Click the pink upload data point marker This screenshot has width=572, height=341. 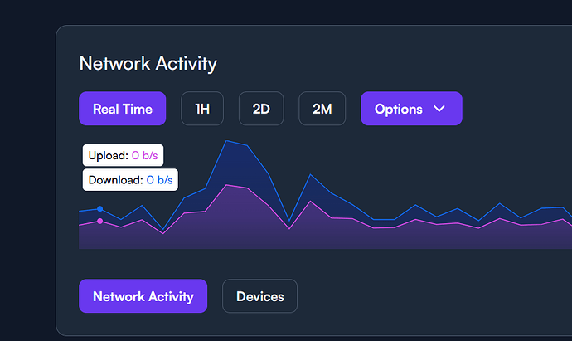(x=100, y=222)
